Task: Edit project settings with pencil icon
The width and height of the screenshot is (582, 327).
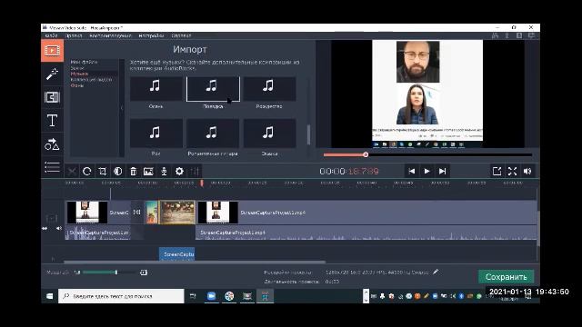Action: point(436,272)
